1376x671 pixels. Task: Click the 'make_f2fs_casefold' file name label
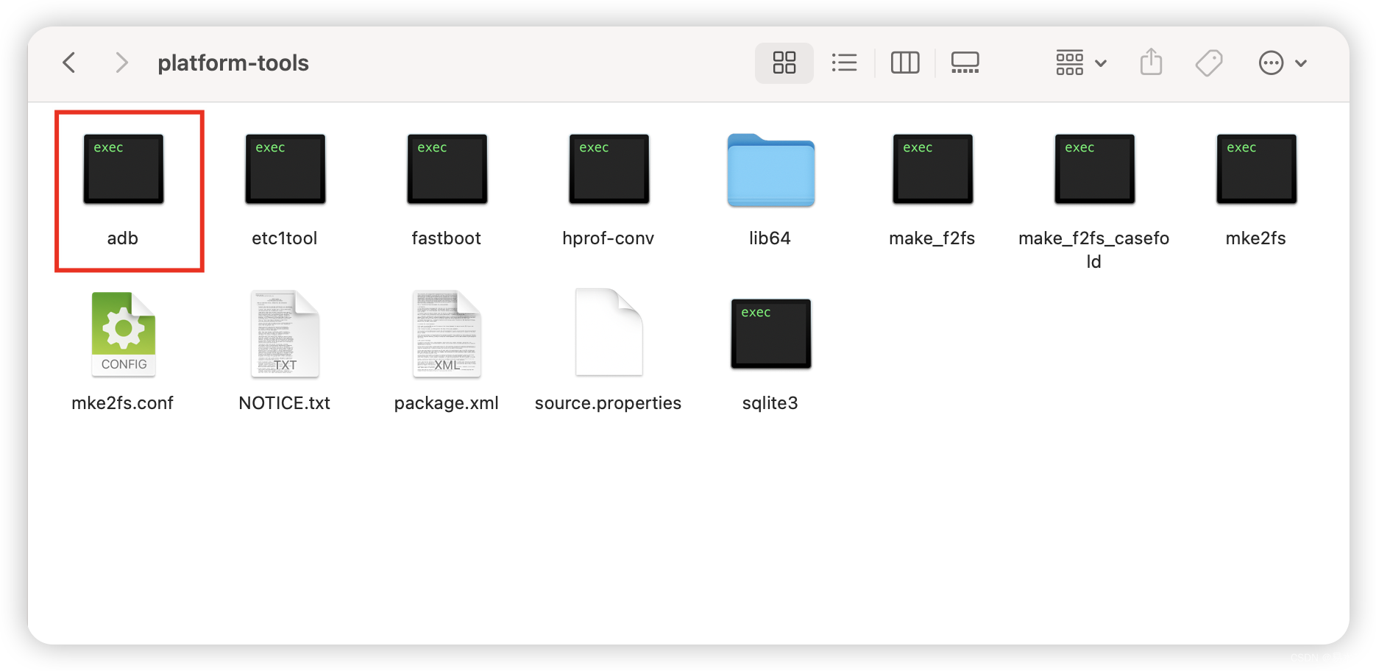point(1094,249)
